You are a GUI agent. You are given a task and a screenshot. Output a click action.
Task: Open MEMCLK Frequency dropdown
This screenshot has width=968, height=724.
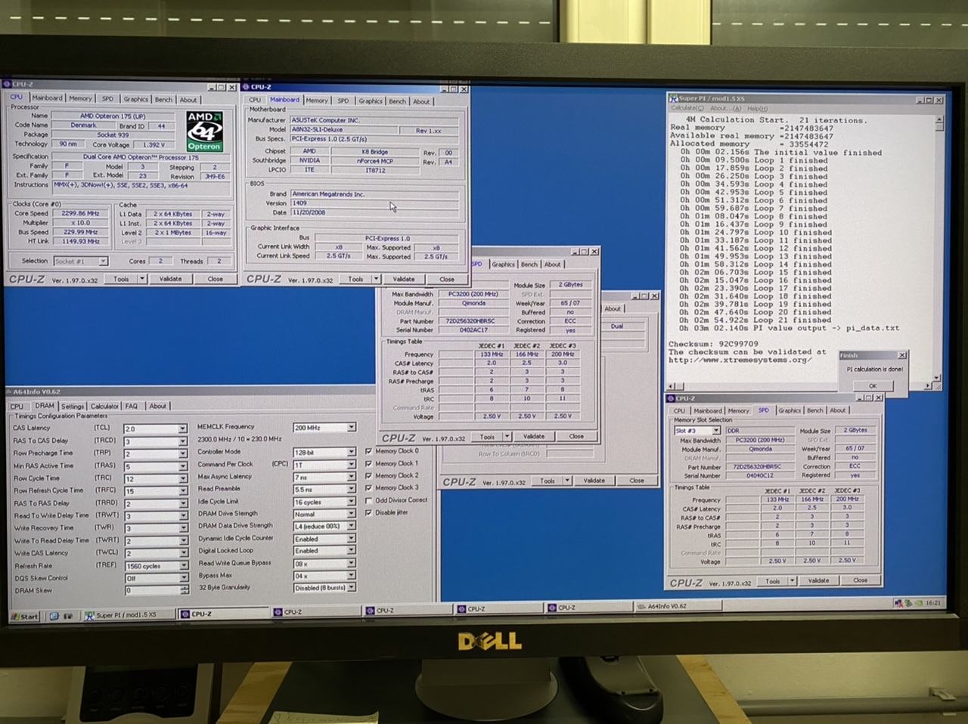(x=351, y=428)
